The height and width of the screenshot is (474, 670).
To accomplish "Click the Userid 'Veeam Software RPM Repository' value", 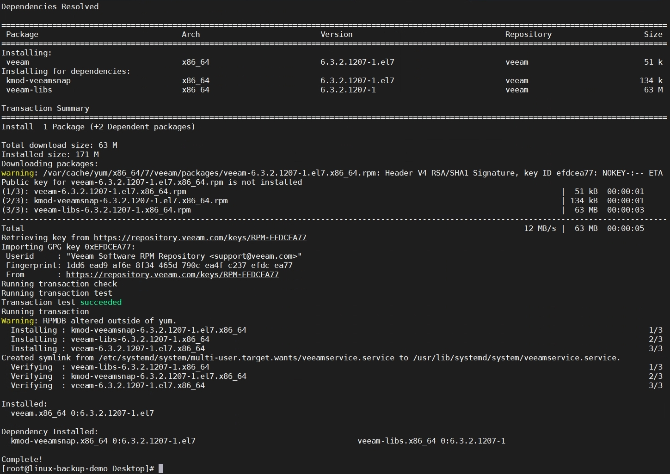I will pos(184,256).
